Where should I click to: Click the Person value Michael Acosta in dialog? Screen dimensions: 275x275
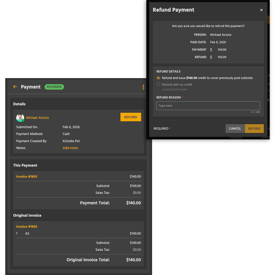pyautogui.click(x=221, y=35)
